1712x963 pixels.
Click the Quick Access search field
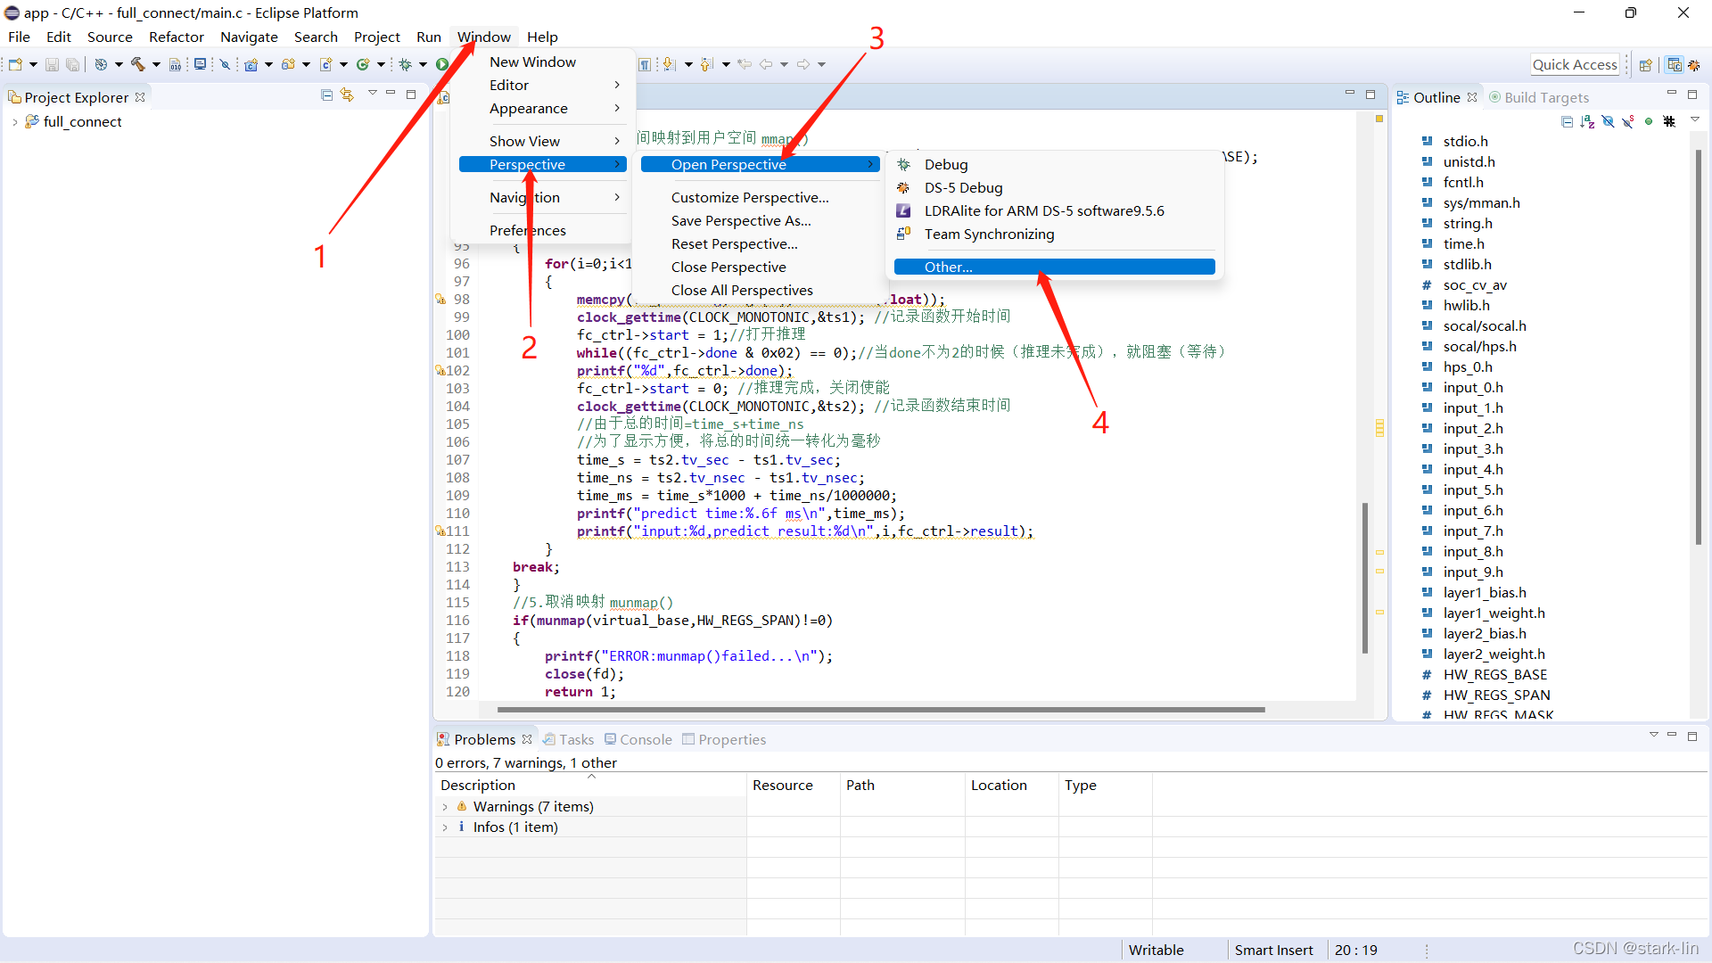coord(1574,64)
